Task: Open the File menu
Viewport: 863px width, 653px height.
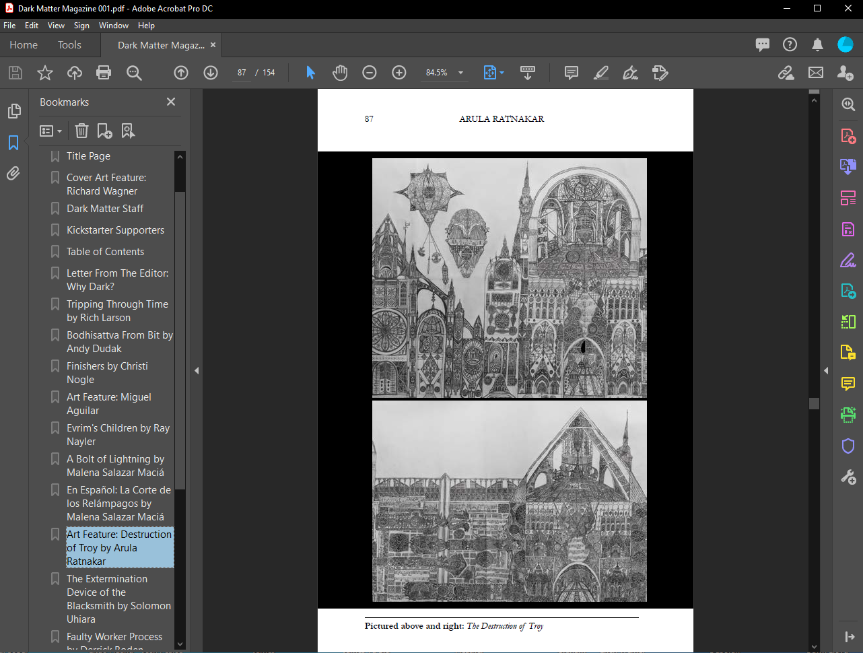Action: (9, 26)
